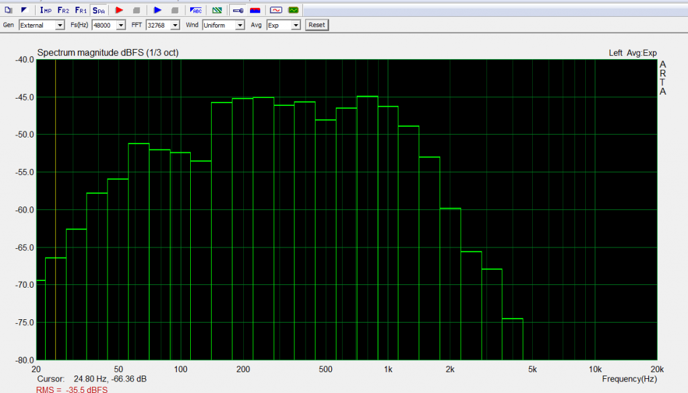Open the red waveform scope icon

point(275,10)
